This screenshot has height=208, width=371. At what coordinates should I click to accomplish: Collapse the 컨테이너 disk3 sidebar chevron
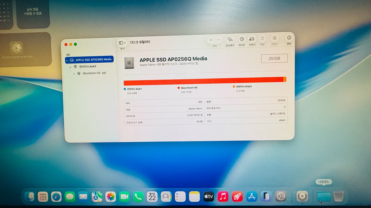pos(70,67)
